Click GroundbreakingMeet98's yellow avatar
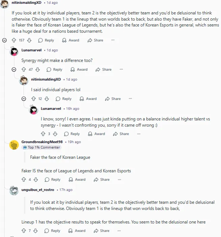 14,145
